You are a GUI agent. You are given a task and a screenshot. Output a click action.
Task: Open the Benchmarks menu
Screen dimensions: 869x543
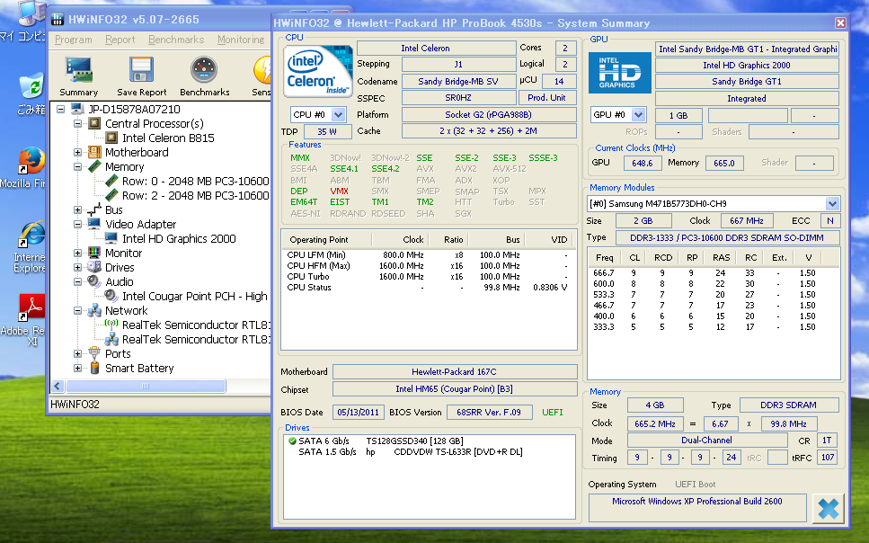click(x=175, y=40)
